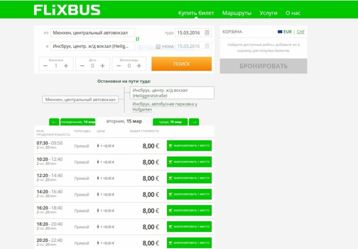Screen dimensions: 358x249
Task: Click the FlixBus logo
Action: click(x=67, y=10)
